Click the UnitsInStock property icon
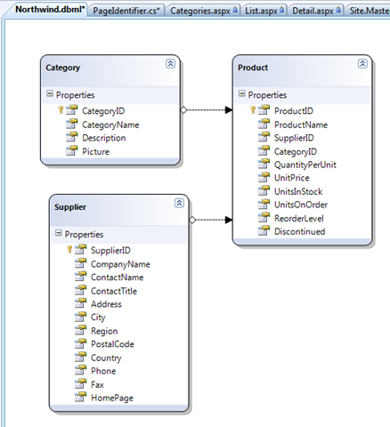 coord(264,191)
